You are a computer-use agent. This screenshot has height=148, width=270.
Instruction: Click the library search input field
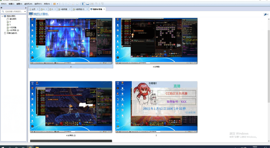click(x=14, y=11)
